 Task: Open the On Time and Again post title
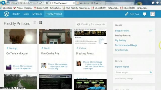click(x=17, y=53)
